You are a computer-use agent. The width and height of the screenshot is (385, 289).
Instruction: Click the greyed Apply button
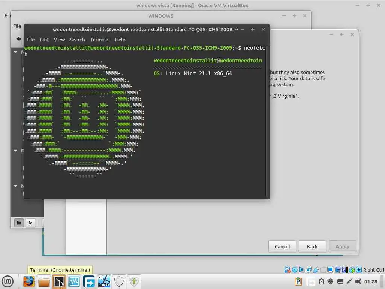342,246
